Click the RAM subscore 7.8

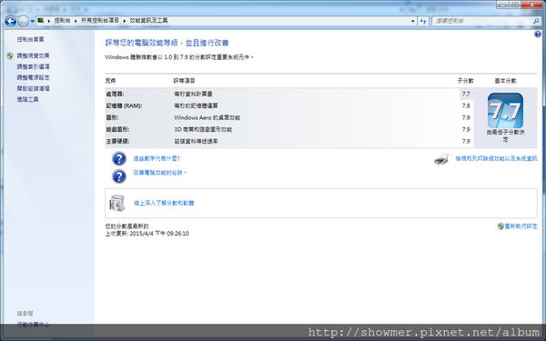(466, 105)
